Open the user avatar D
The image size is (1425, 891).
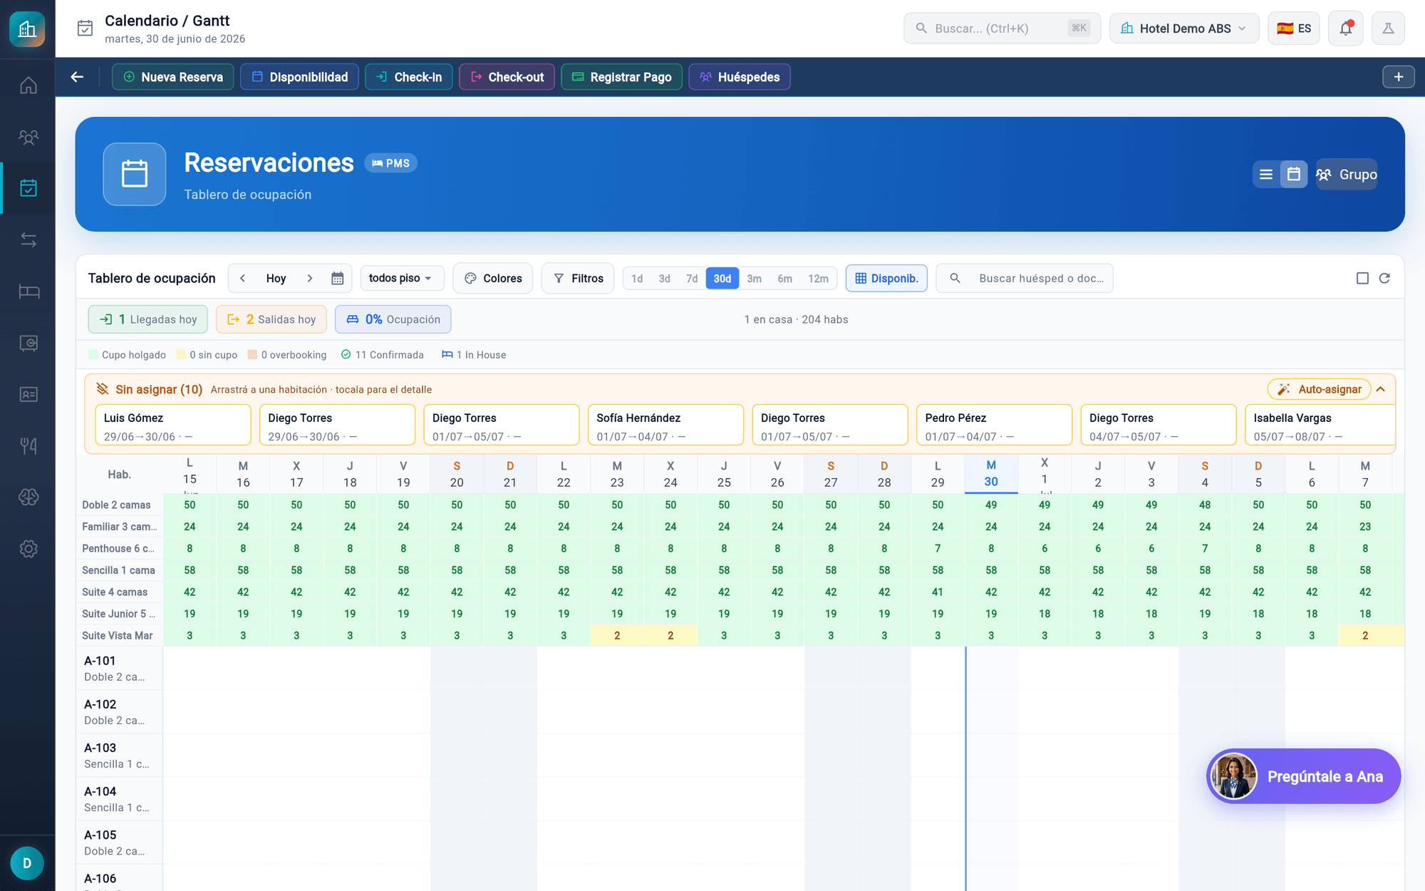click(x=27, y=863)
